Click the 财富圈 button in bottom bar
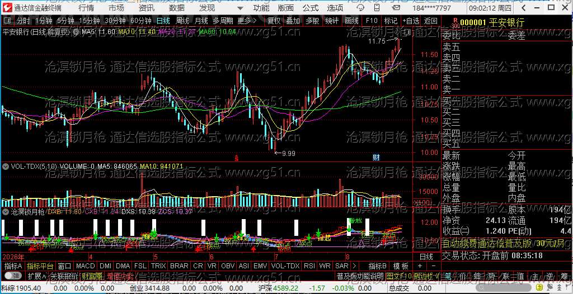This screenshot has width=573, height=294. 92,276
